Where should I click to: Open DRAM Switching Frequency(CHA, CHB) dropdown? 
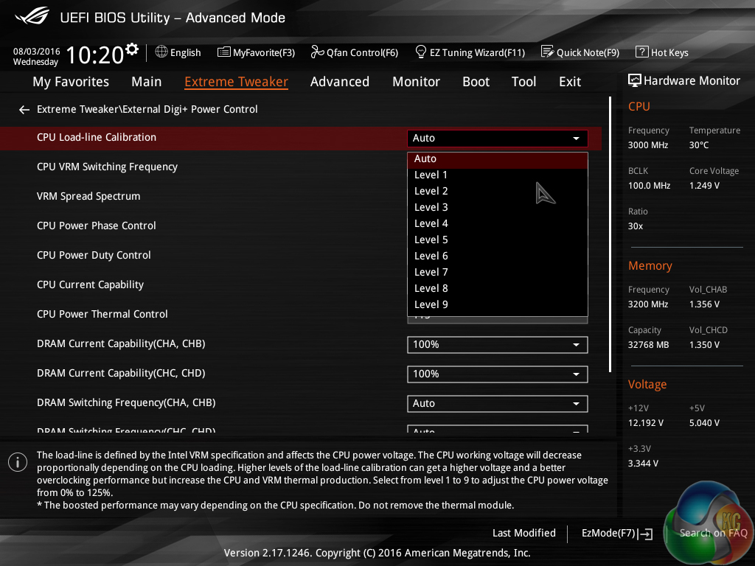click(x=498, y=403)
